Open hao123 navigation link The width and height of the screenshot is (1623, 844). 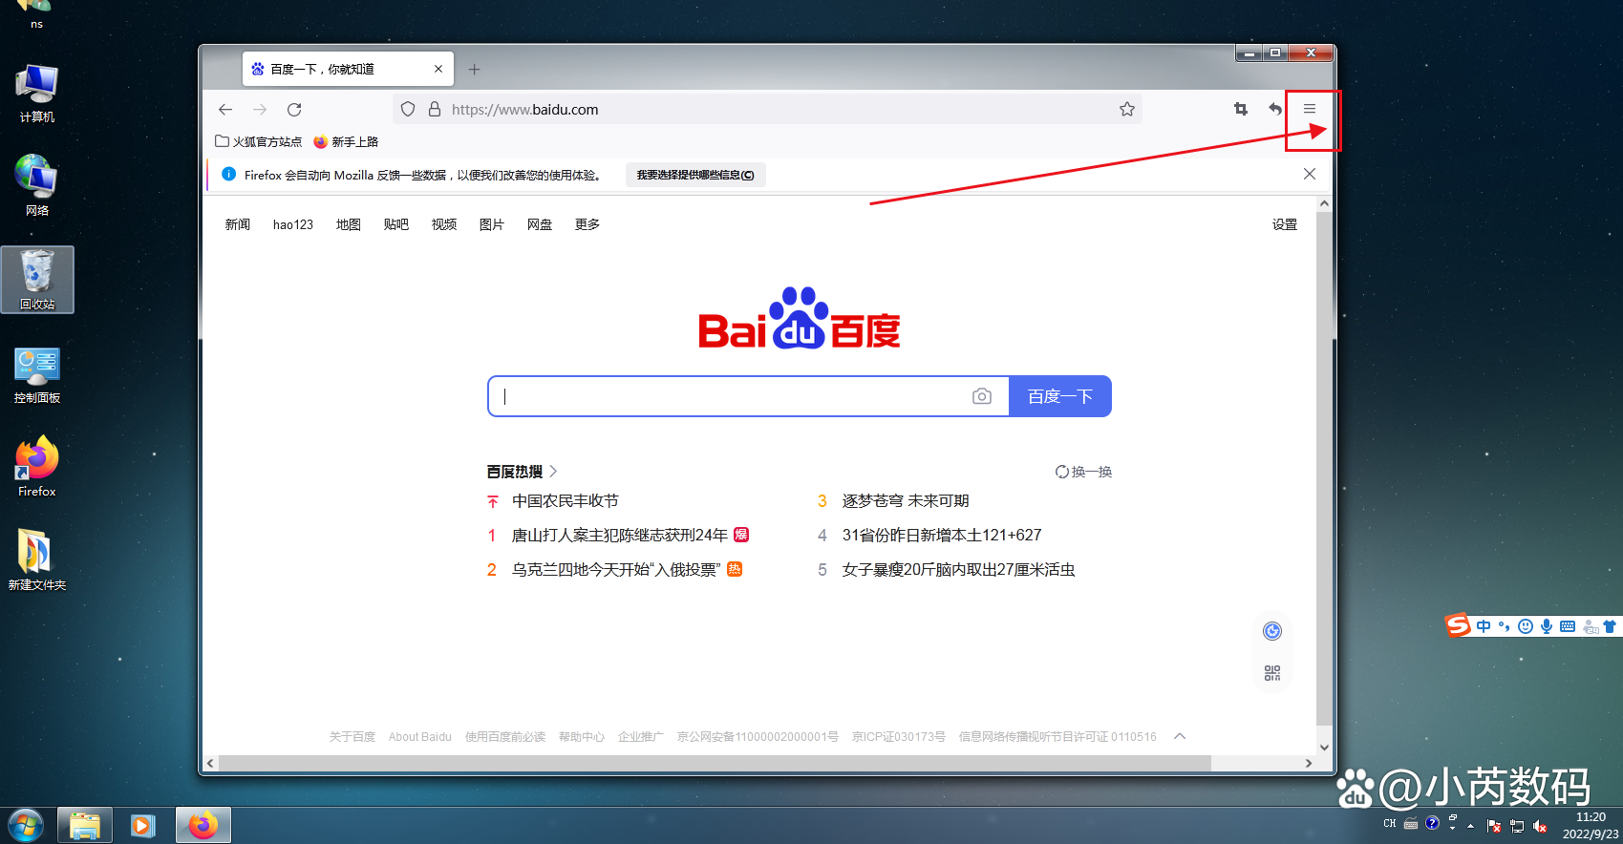[x=293, y=224]
